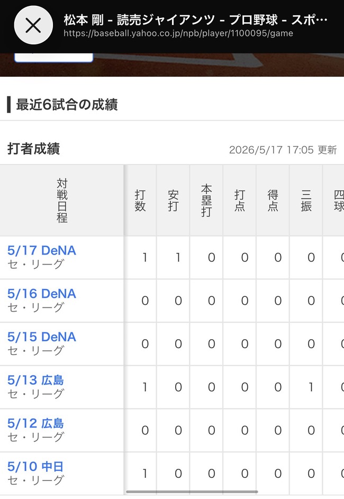This screenshot has width=344, height=499.
Task: Click the 打点 column header
Action: click(240, 201)
